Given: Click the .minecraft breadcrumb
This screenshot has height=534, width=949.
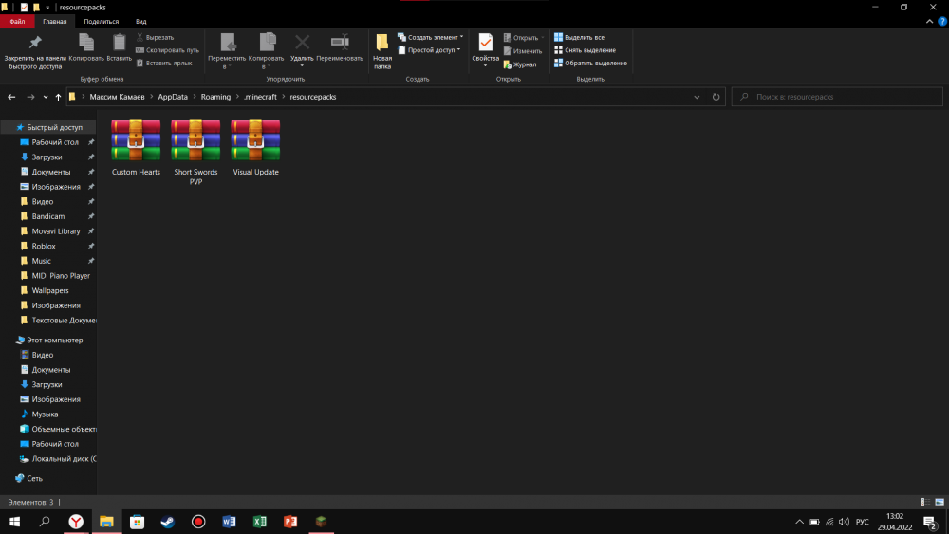Looking at the screenshot, I should tap(260, 97).
